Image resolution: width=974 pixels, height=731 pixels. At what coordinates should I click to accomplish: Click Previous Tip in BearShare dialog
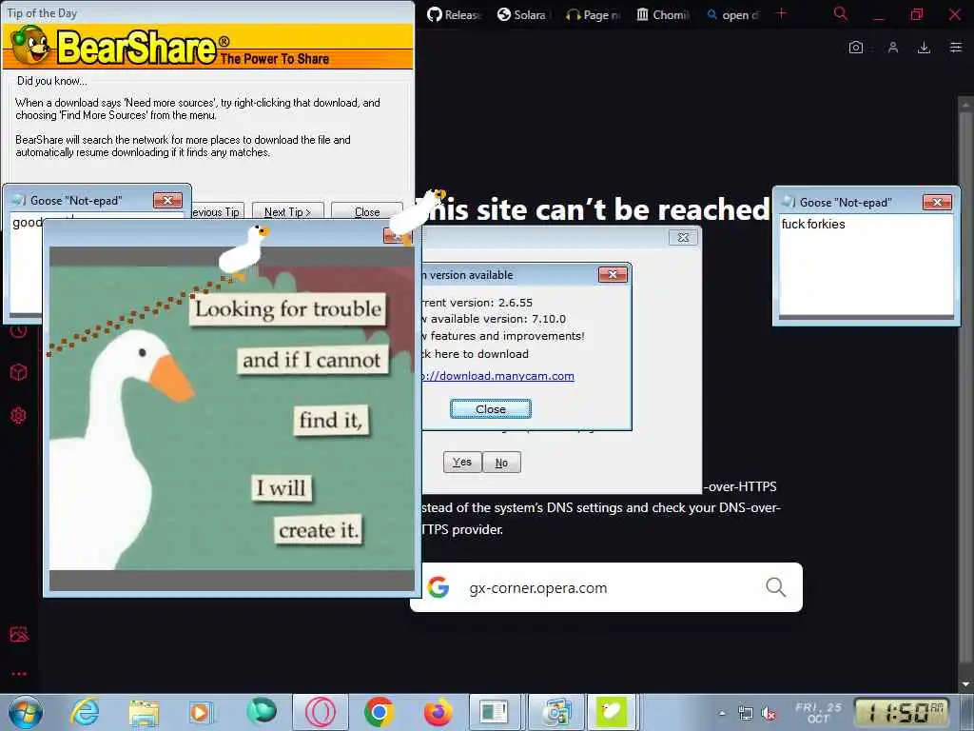(x=217, y=212)
